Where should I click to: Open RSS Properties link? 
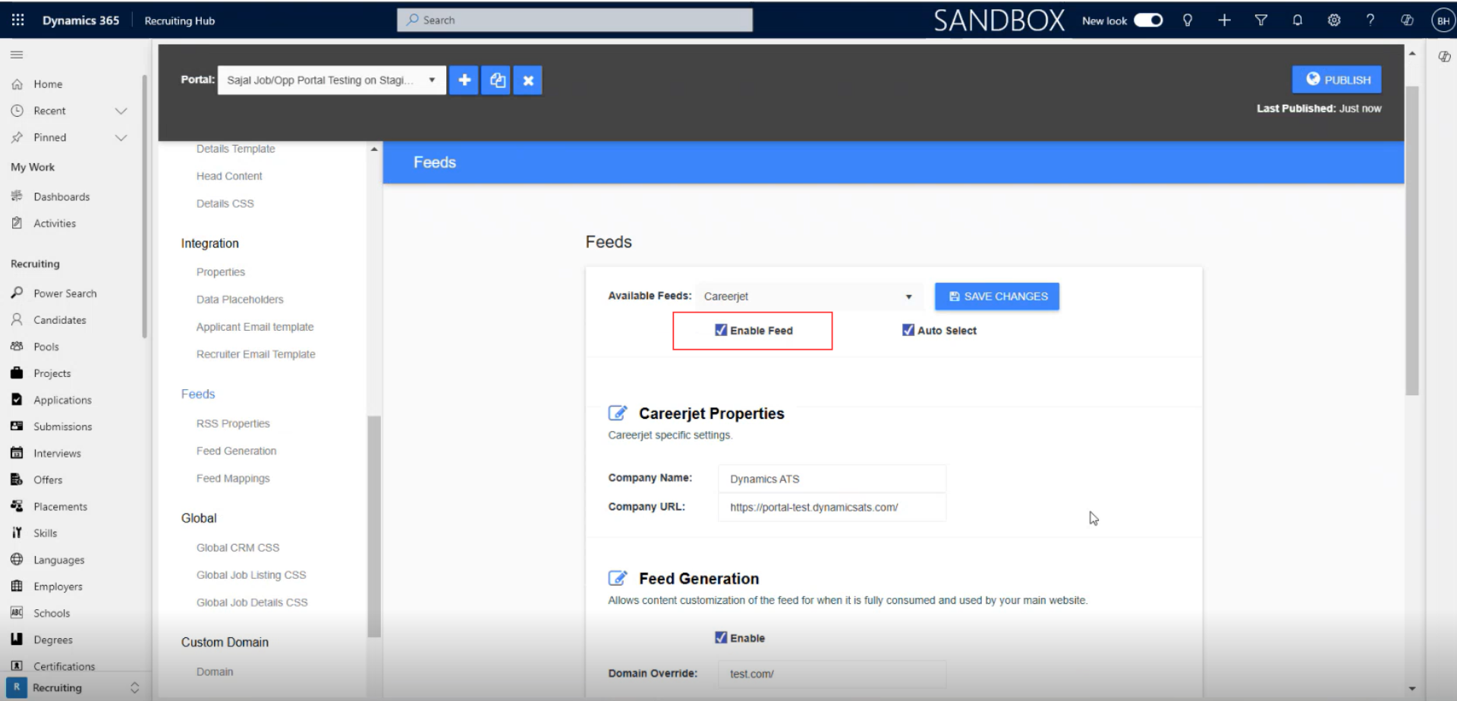coord(233,423)
